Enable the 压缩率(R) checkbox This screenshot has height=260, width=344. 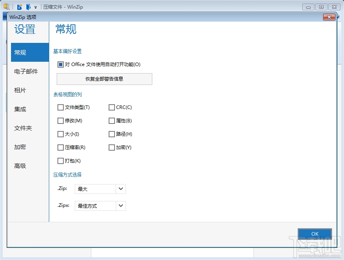[61, 147]
